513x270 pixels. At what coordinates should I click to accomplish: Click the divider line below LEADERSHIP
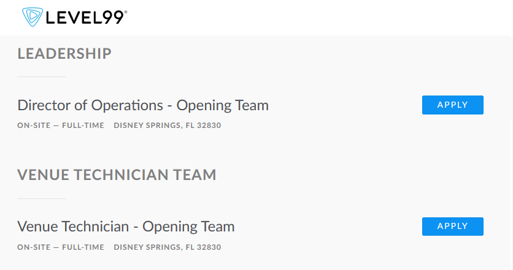coord(41,77)
